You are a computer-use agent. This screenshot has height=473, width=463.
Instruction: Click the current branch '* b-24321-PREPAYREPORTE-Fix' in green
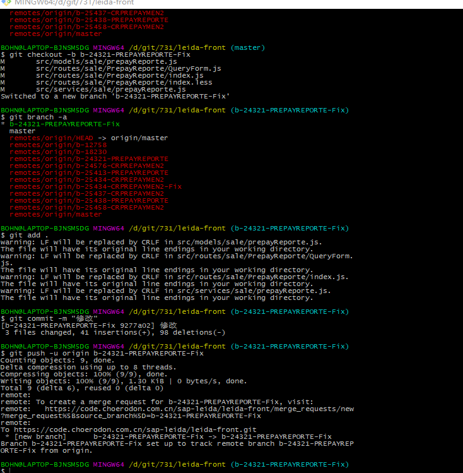coord(61,124)
